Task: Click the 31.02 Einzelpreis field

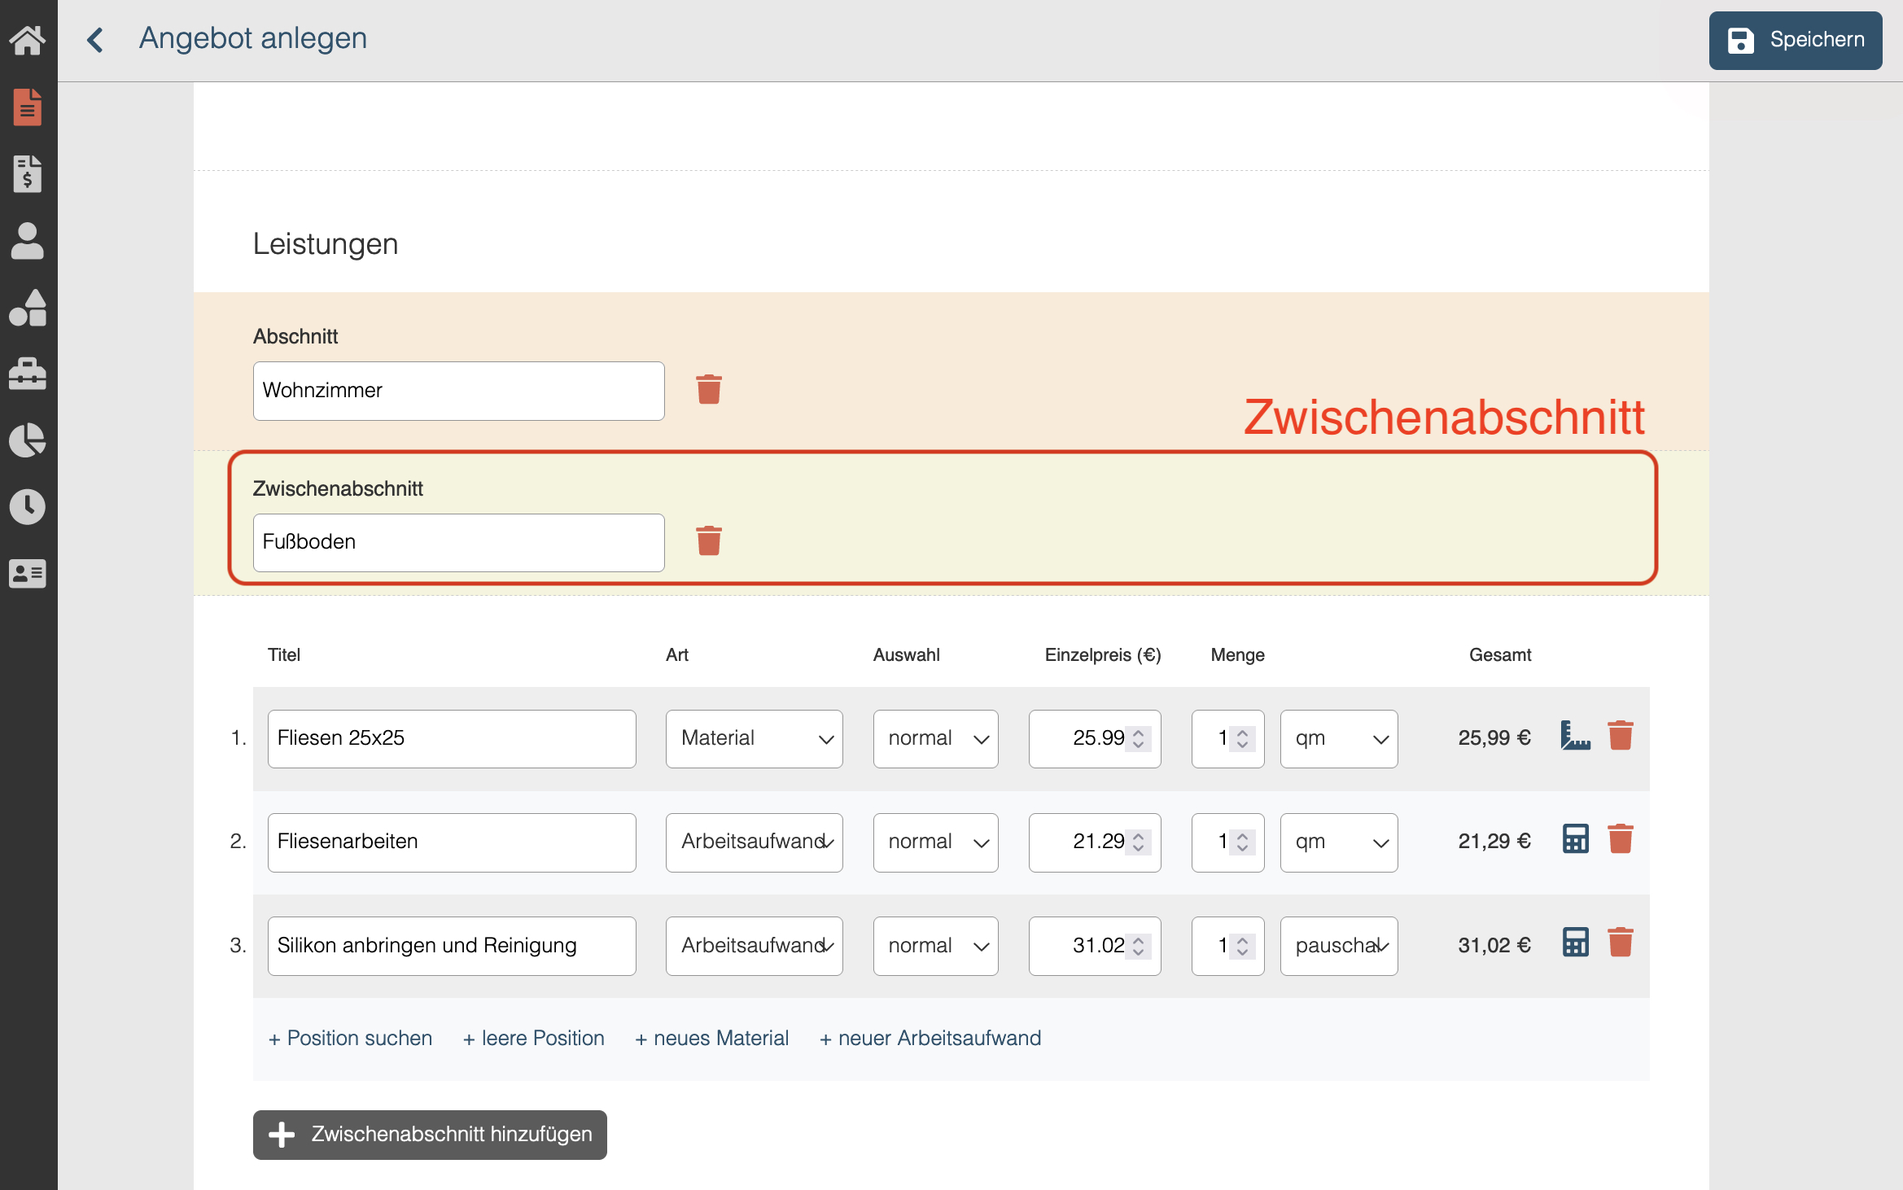Action: pos(1095,946)
